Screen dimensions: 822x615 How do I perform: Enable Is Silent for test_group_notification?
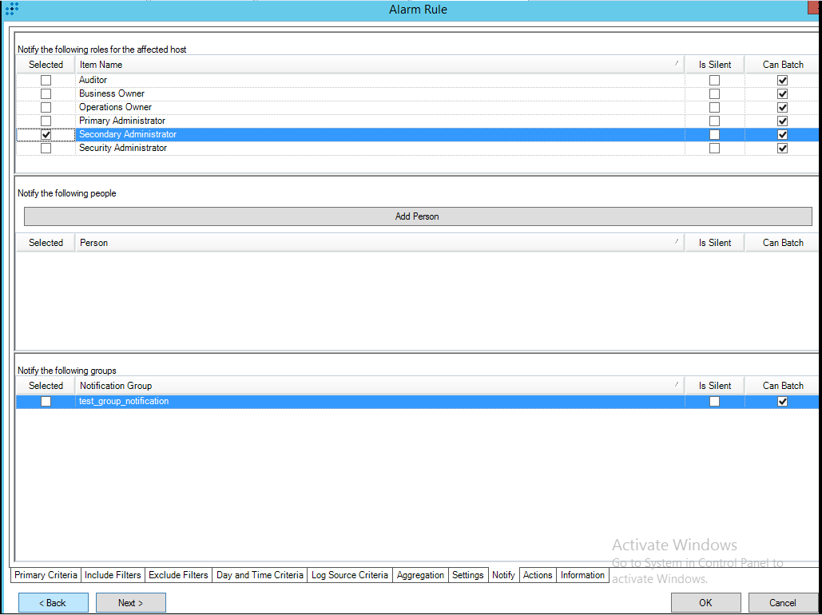(x=713, y=401)
